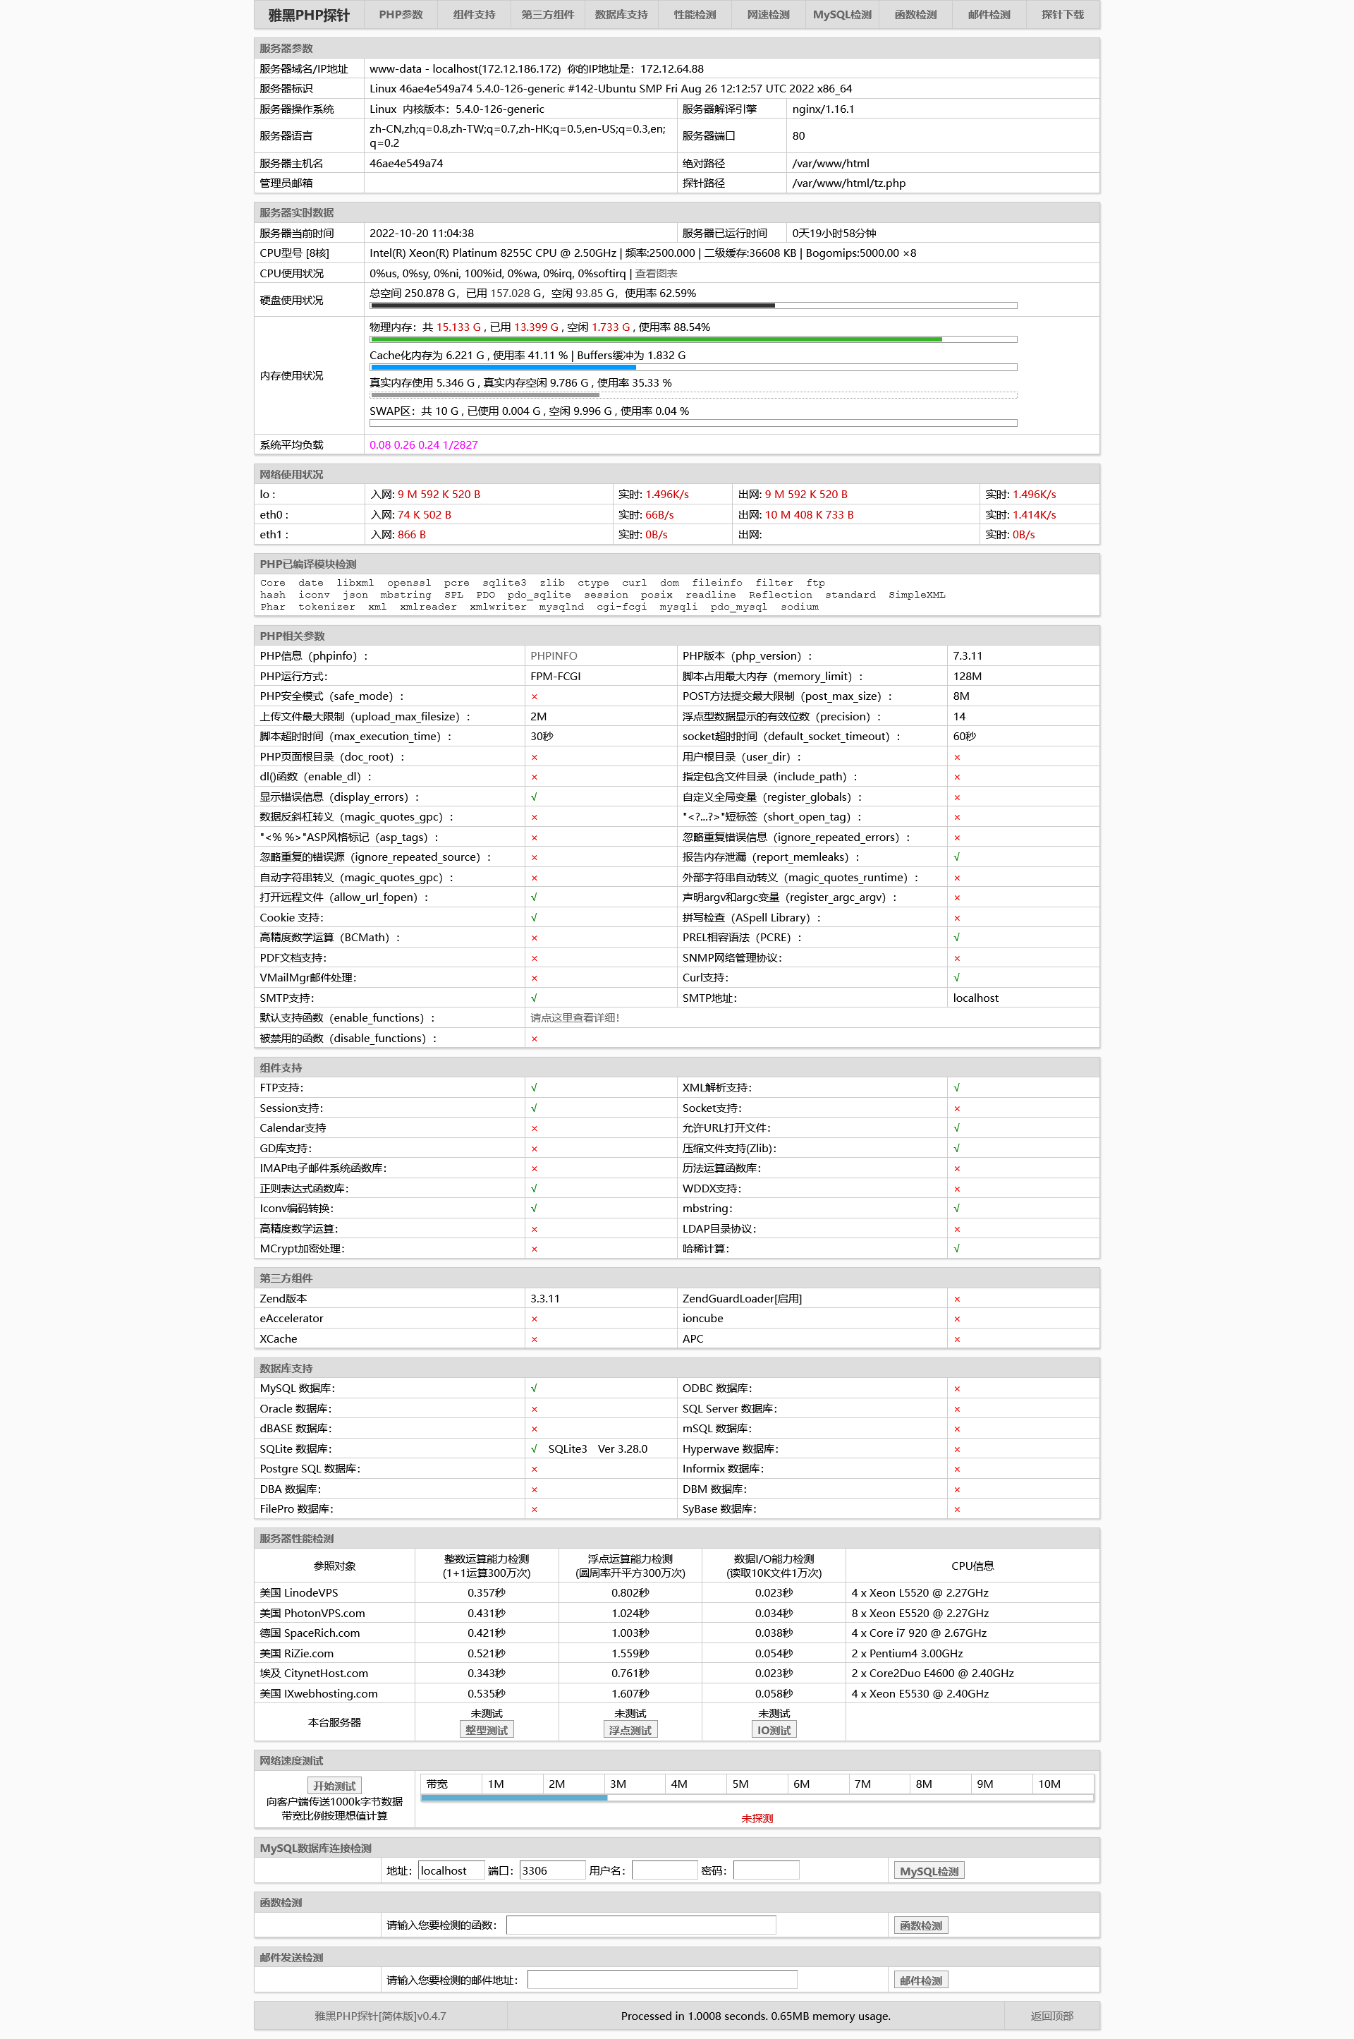Run the 浮点测试 floating point benchmark
Viewport: 1354px width, 2039px height.
click(630, 1730)
